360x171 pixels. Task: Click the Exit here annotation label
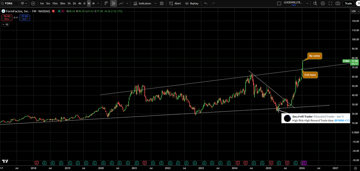click(310, 75)
